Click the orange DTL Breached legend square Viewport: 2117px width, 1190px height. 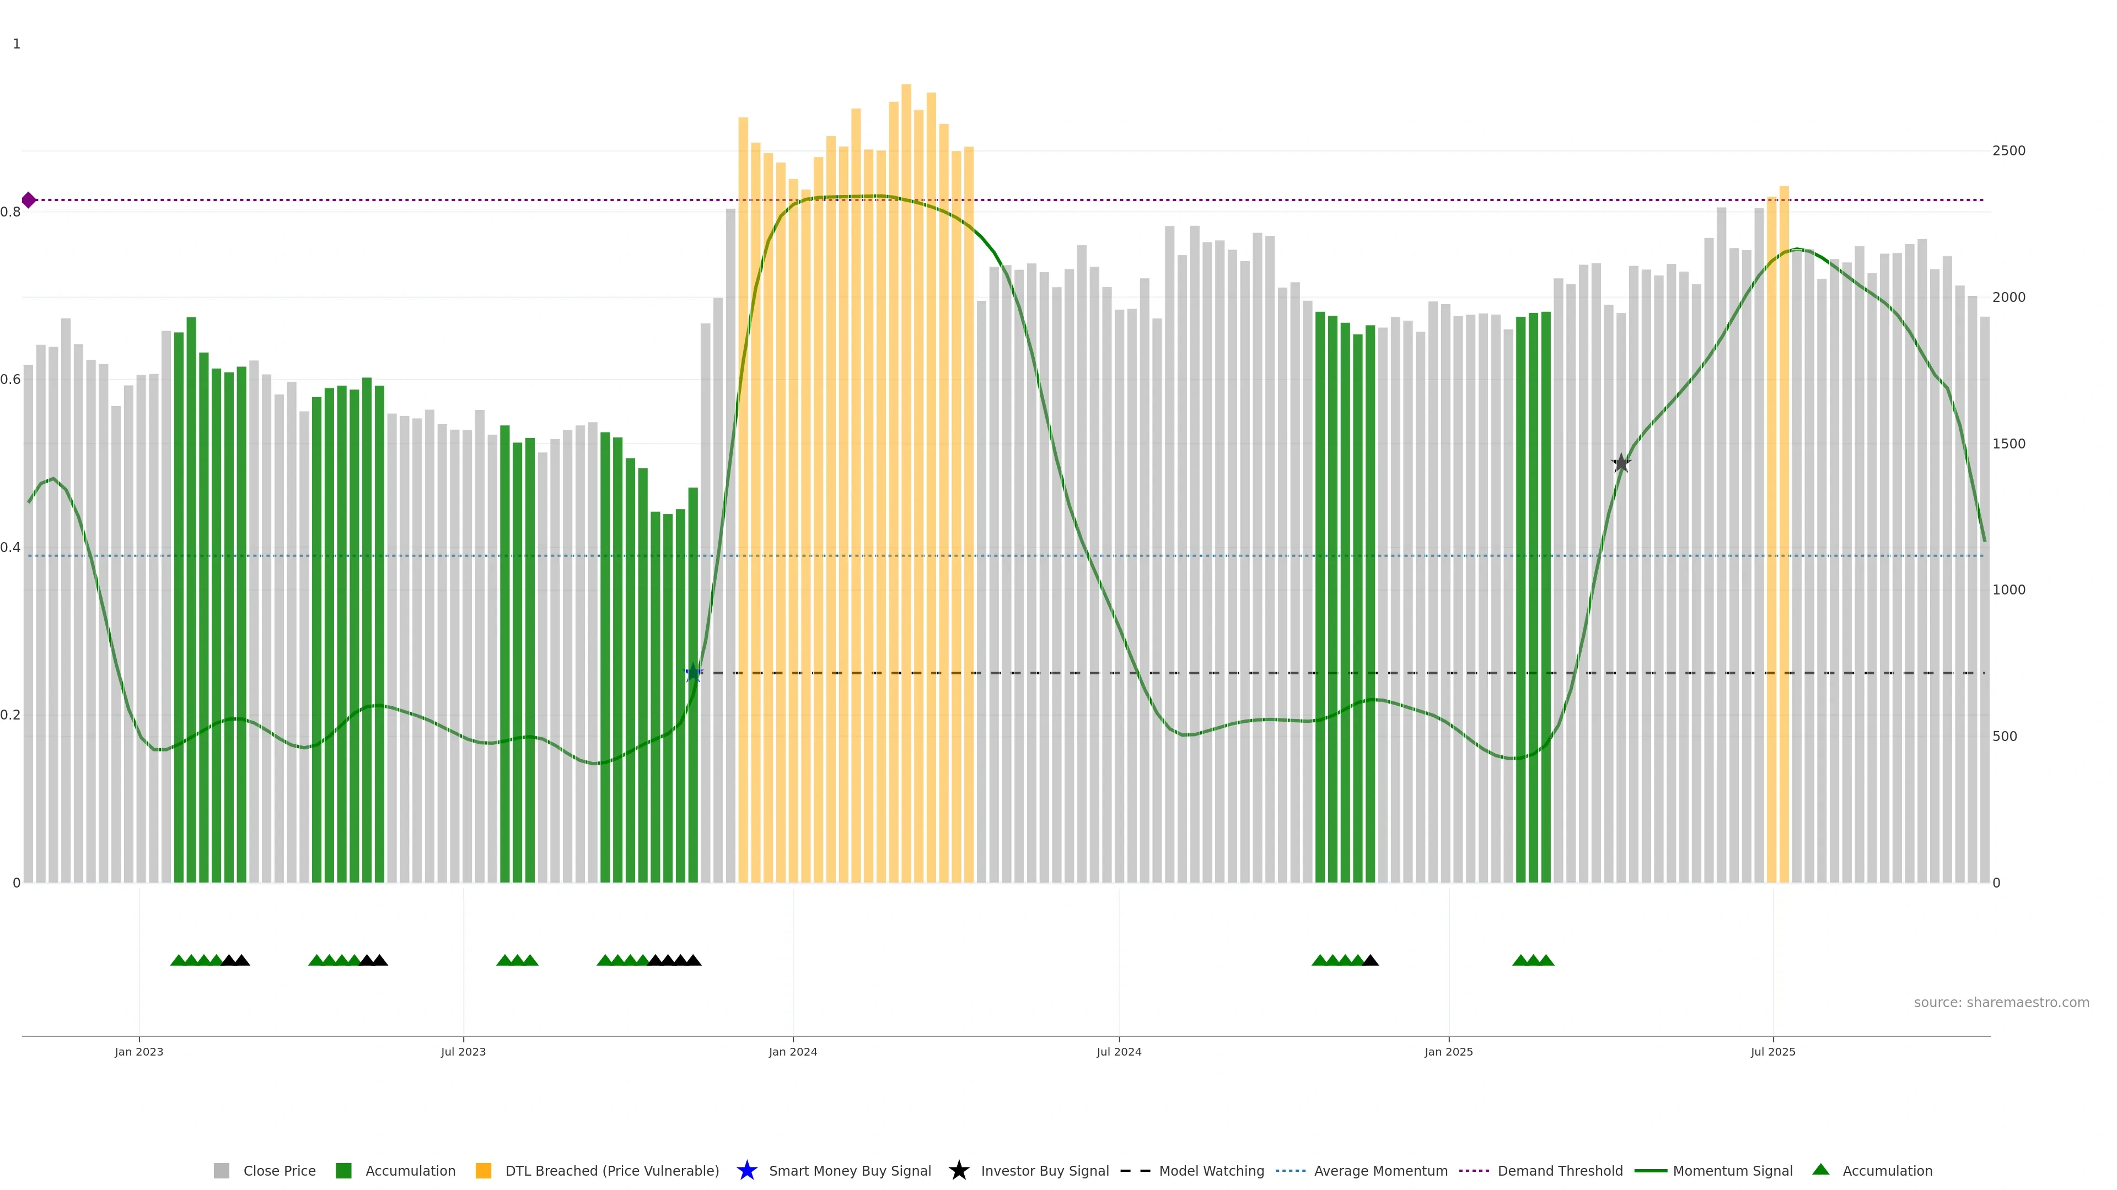pos(483,1170)
